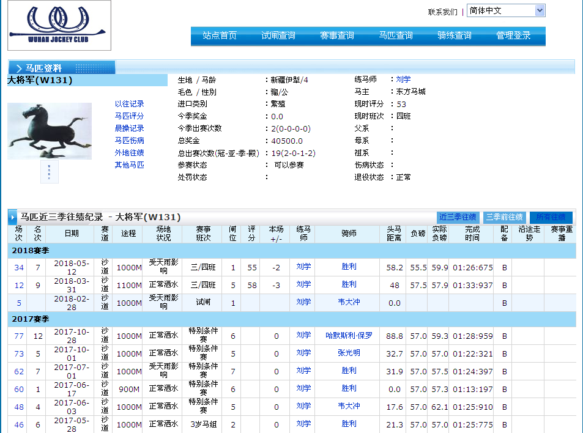This screenshot has height=433, width=583.
Task: Open the 简体中文 language dropdown
Action: coord(505,11)
